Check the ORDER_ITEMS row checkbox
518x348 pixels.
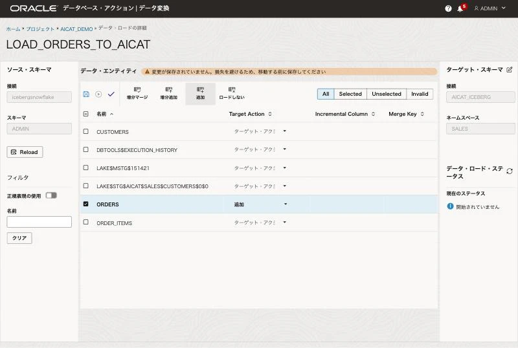click(x=86, y=223)
